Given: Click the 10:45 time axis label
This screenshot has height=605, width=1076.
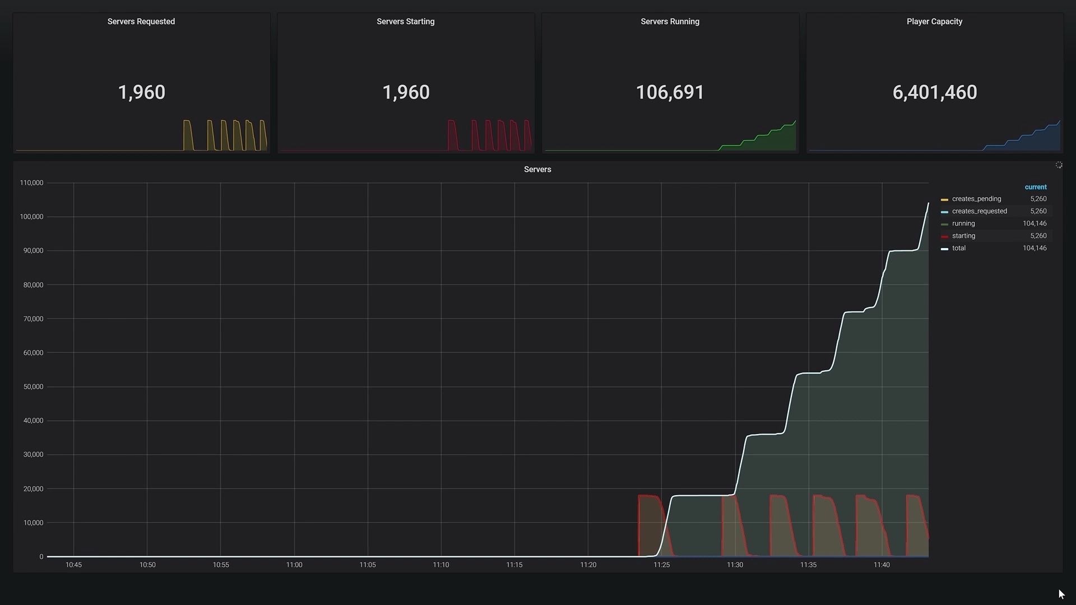Looking at the screenshot, I should [x=73, y=565].
